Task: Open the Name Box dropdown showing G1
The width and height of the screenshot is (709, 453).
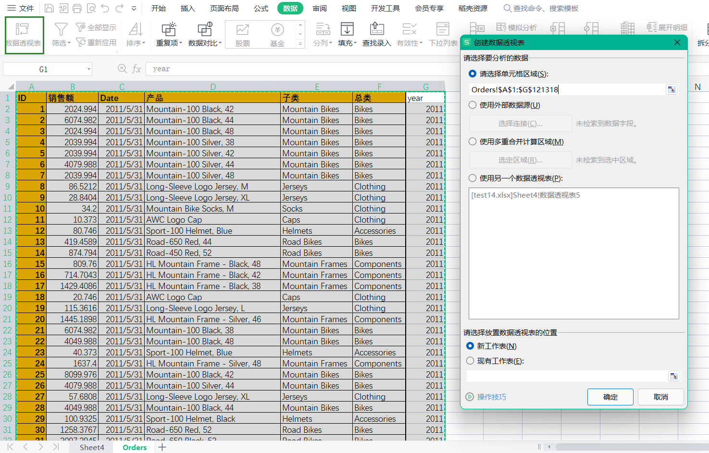Action: coord(89,69)
